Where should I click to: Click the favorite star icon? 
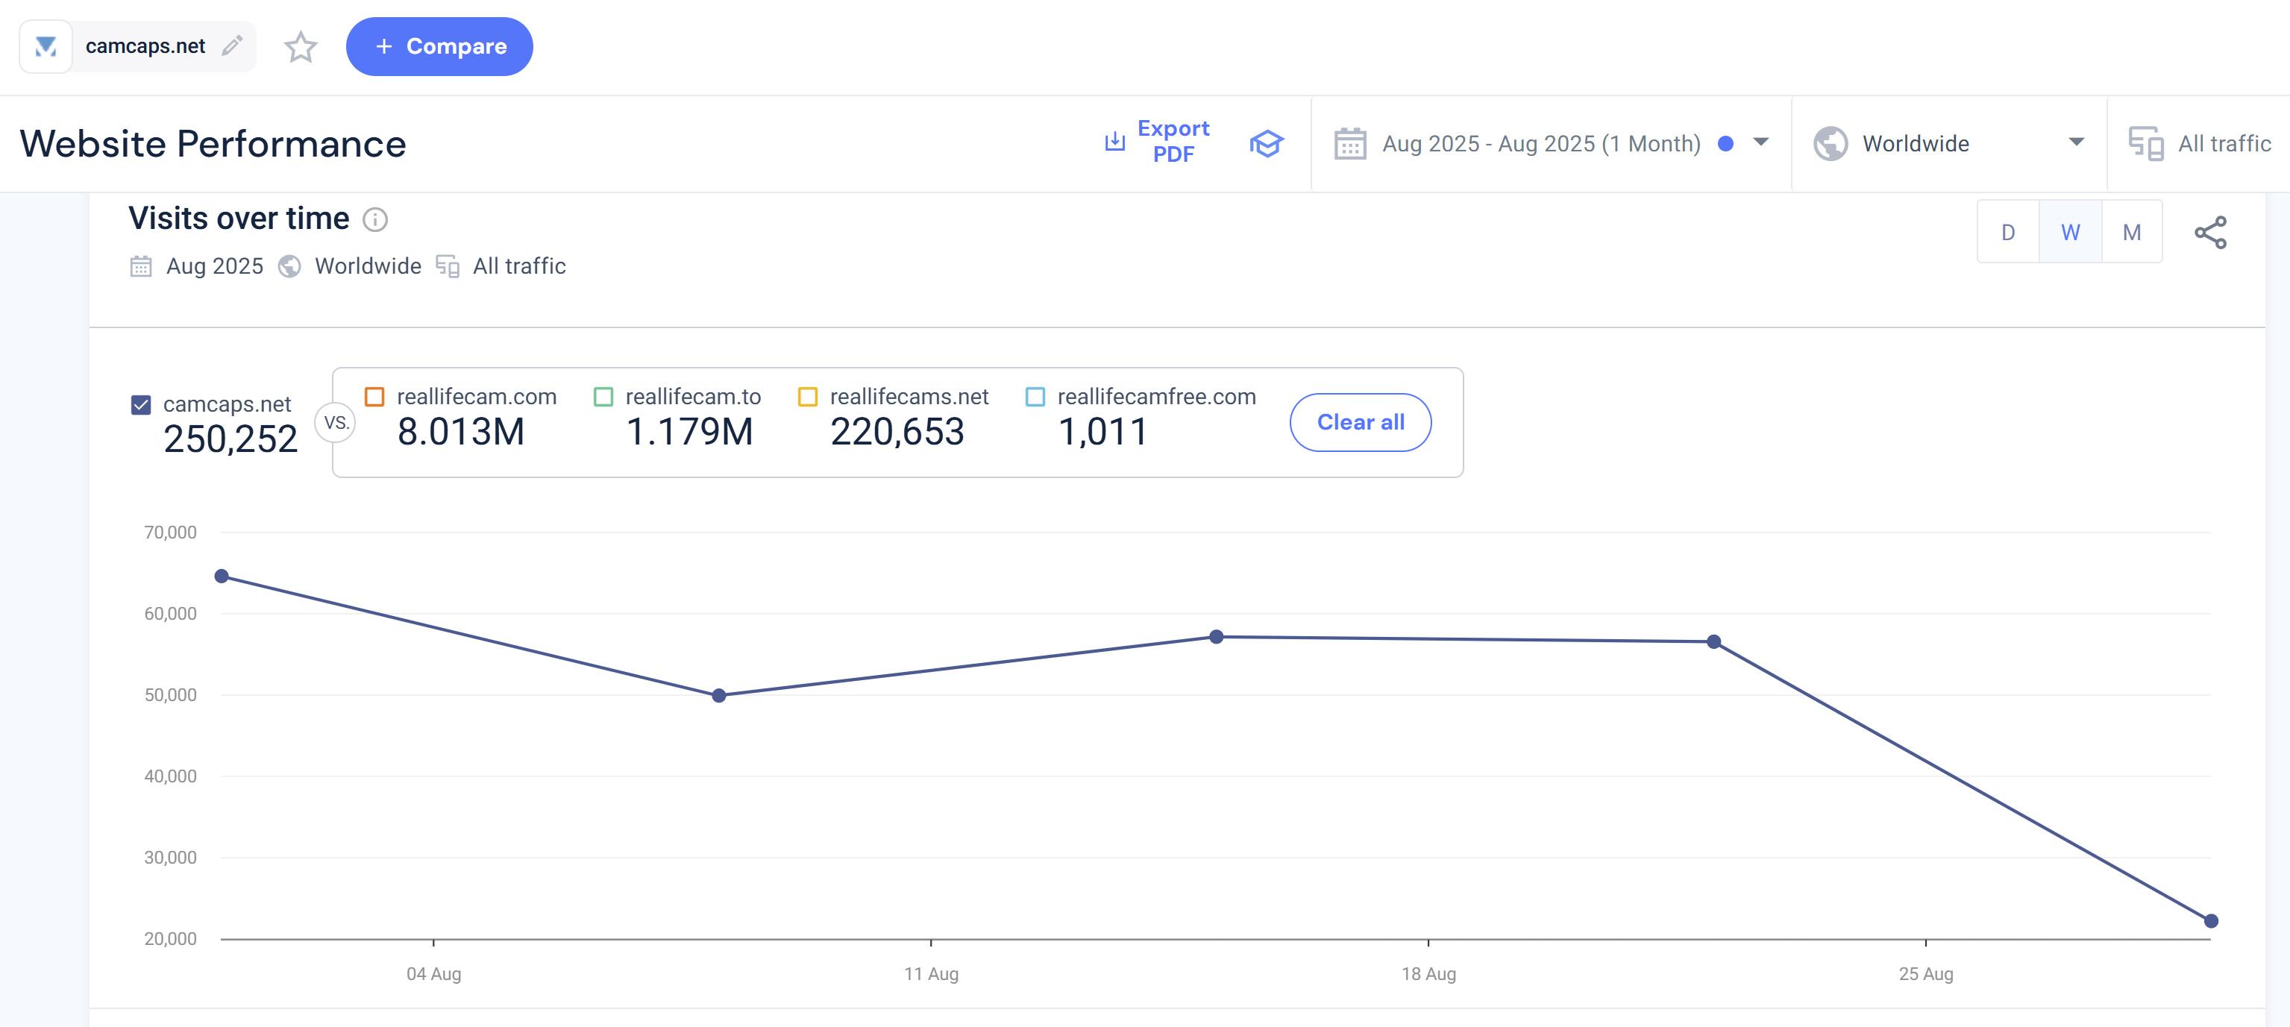tap(301, 47)
